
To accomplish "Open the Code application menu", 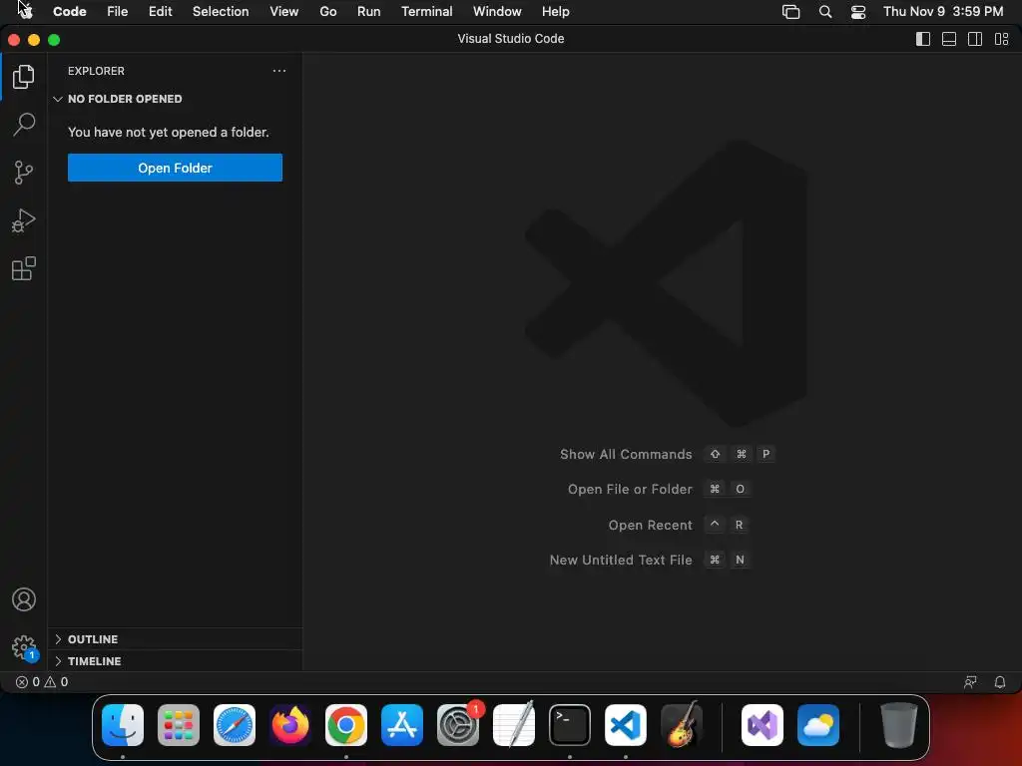I will (70, 12).
